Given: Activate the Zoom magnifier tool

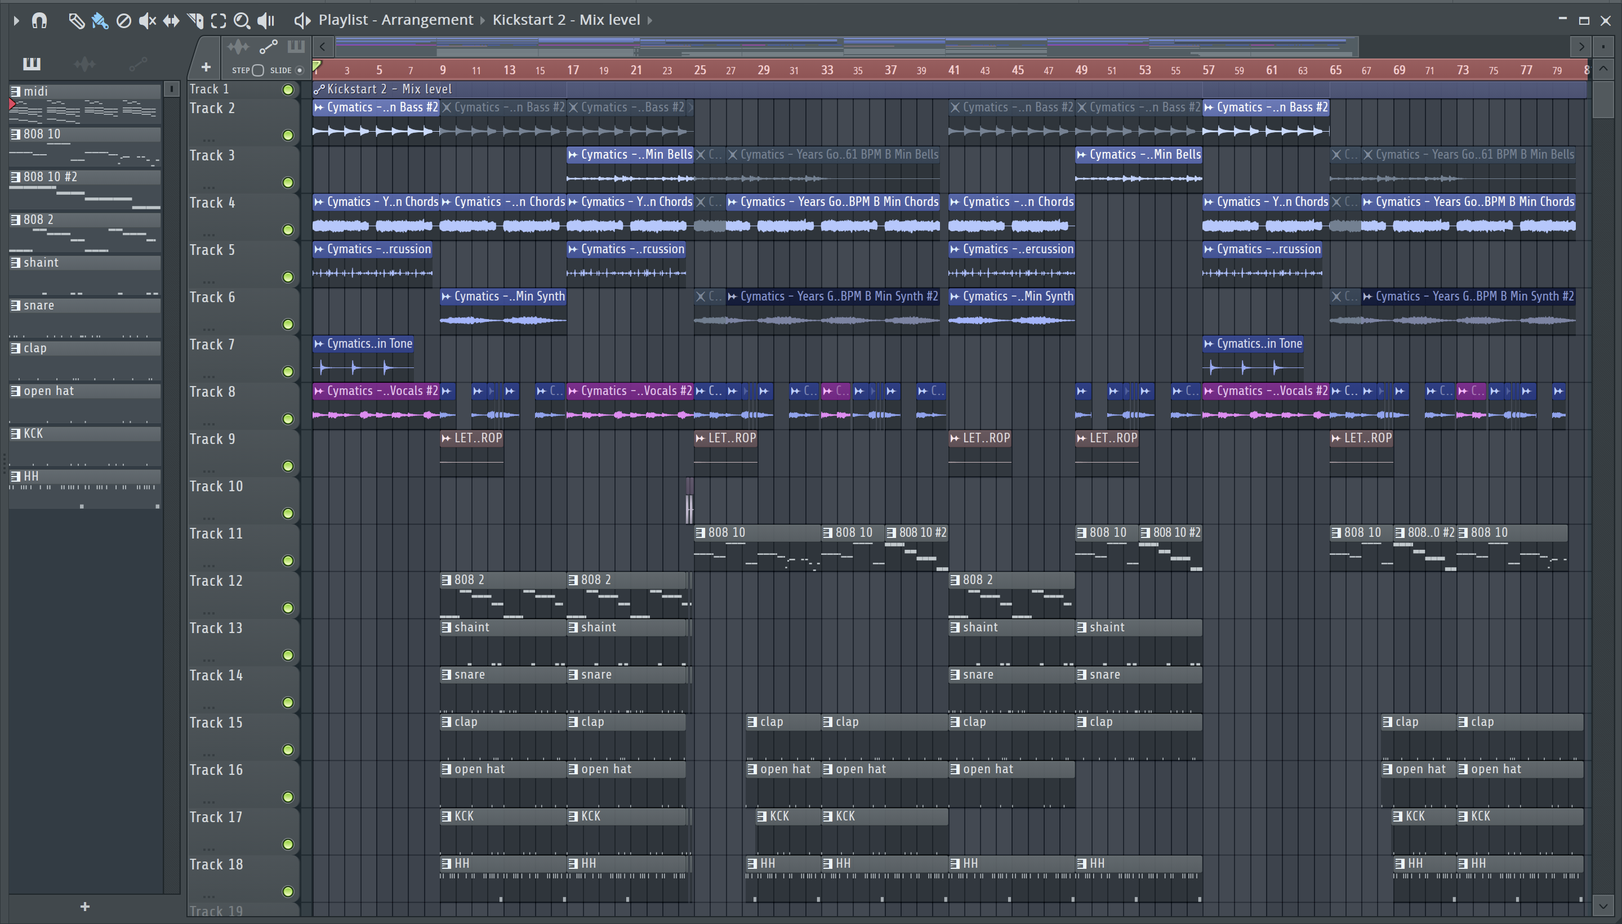Looking at the screenshot, I should 242,20.
